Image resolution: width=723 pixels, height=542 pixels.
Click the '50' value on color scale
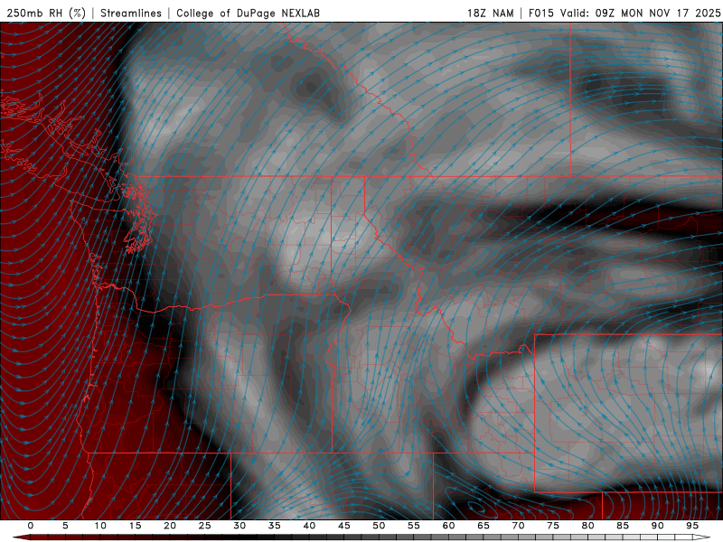tap(379, 526)
